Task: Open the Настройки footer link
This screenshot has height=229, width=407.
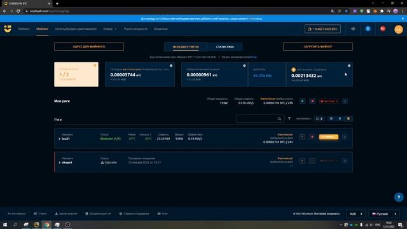Action: click(17, 214)
